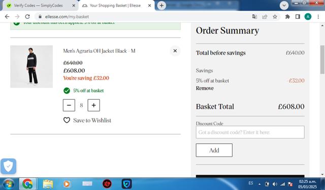325x190 pixels.
Task: Click the volume speaker tray icon
Action: click(275, 184)
